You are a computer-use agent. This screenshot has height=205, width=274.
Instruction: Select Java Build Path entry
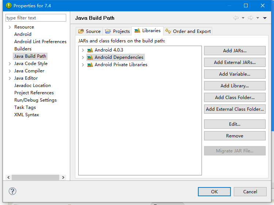click(x=30, y=56)
